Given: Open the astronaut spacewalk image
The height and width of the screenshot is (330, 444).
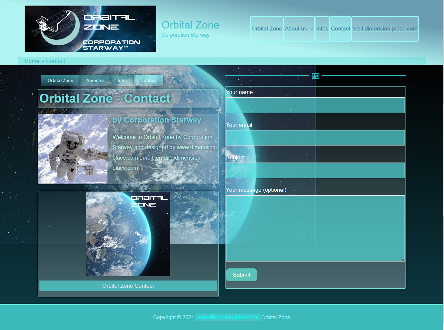Looking at the screenshot, I should coord(73,149).
